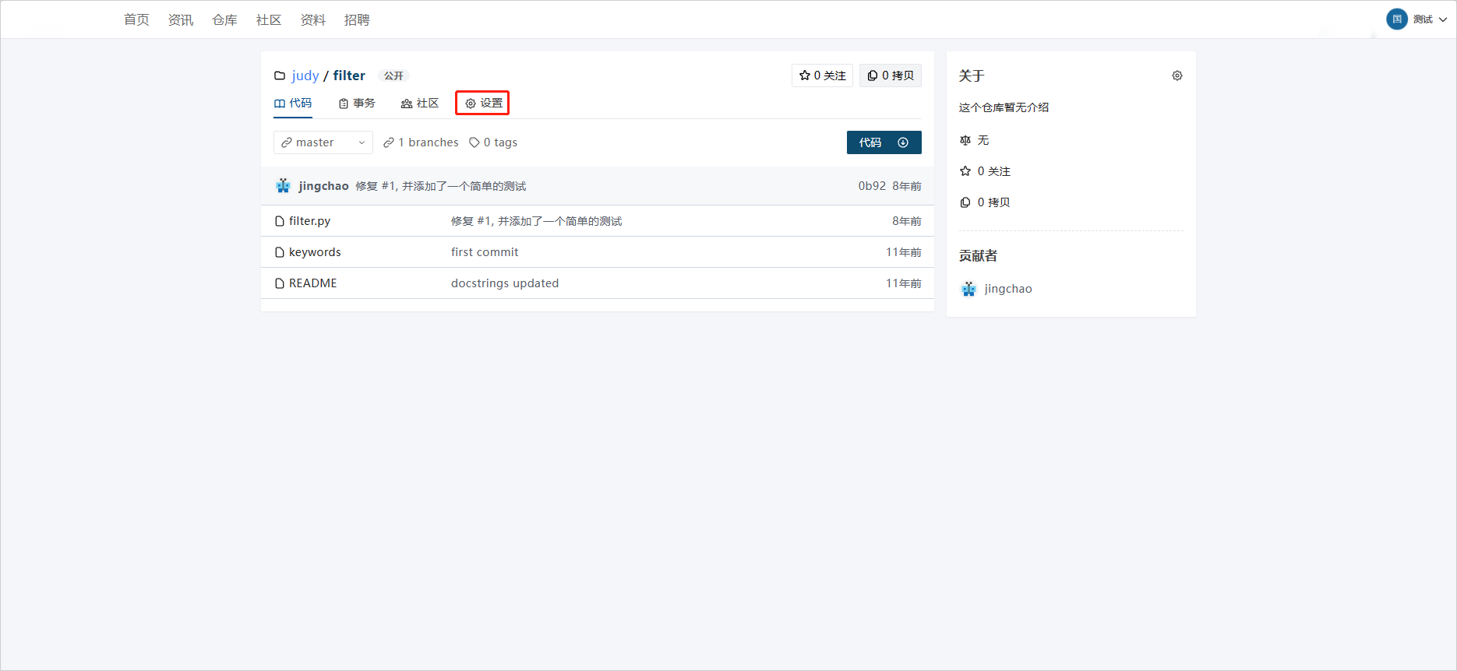
Task: Open the master branch dropdown
Action: point(323,142)
